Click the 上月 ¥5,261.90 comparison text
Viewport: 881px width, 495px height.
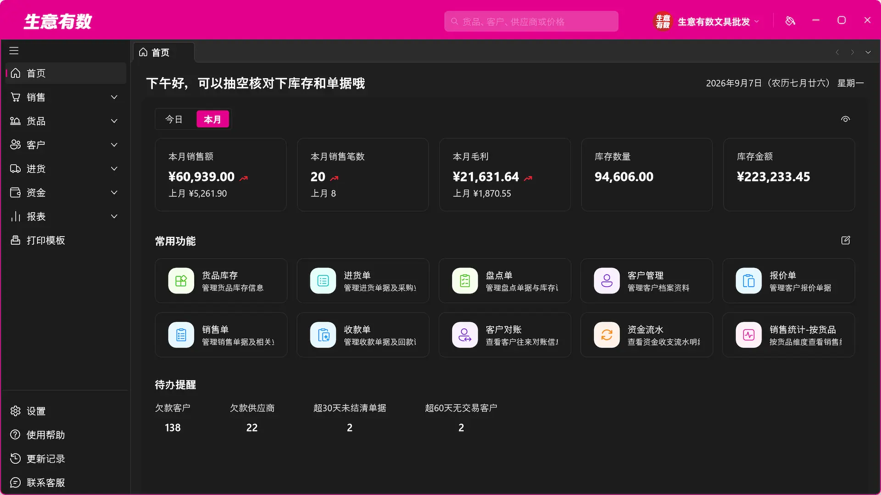(198, 194)
